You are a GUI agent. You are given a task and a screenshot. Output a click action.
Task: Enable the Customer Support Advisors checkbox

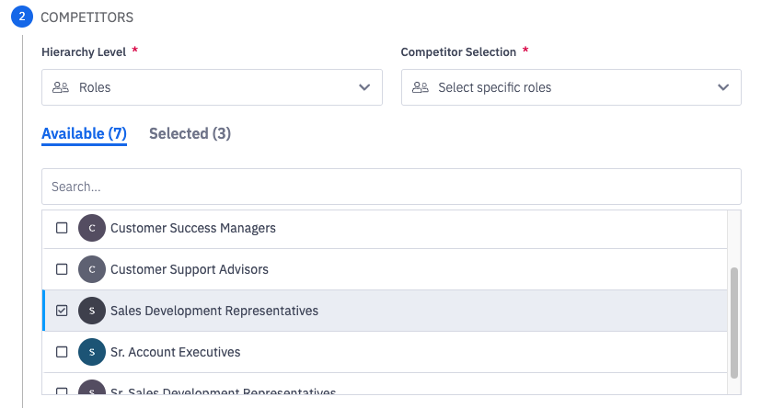62,269
